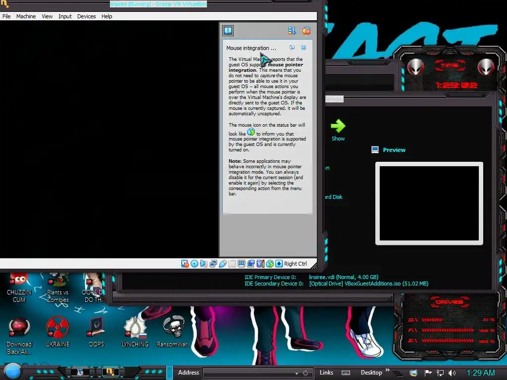Close the Mouse integration notification
507x380 pixels.
coord(304,47)
